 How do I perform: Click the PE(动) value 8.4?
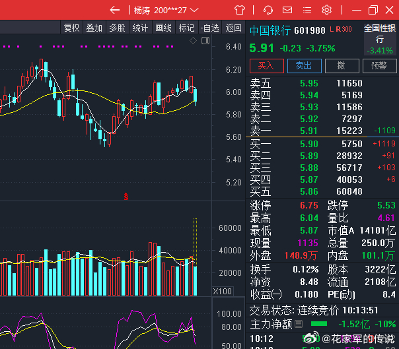(389, 294)
